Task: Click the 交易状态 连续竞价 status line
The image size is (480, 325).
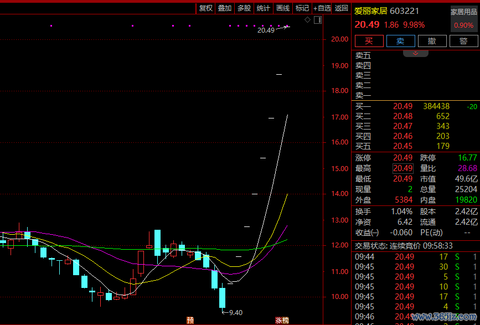Action: point(404,246)
